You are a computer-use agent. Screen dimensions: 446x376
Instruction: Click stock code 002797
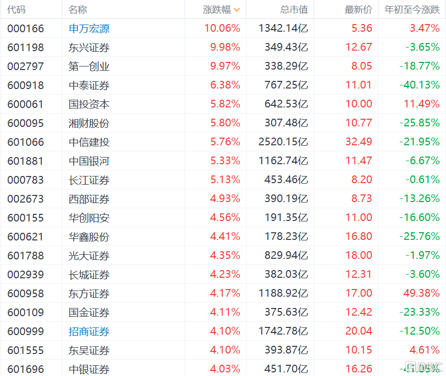[26, 67]
